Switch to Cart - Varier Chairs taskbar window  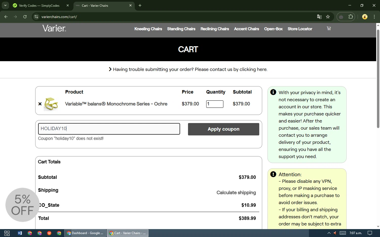[127, 233]
